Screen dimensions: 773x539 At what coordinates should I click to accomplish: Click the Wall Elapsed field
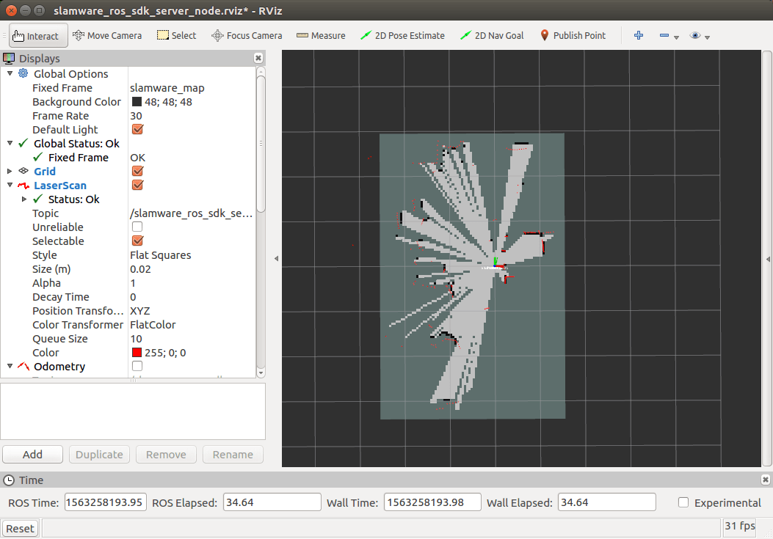point(607,502)
